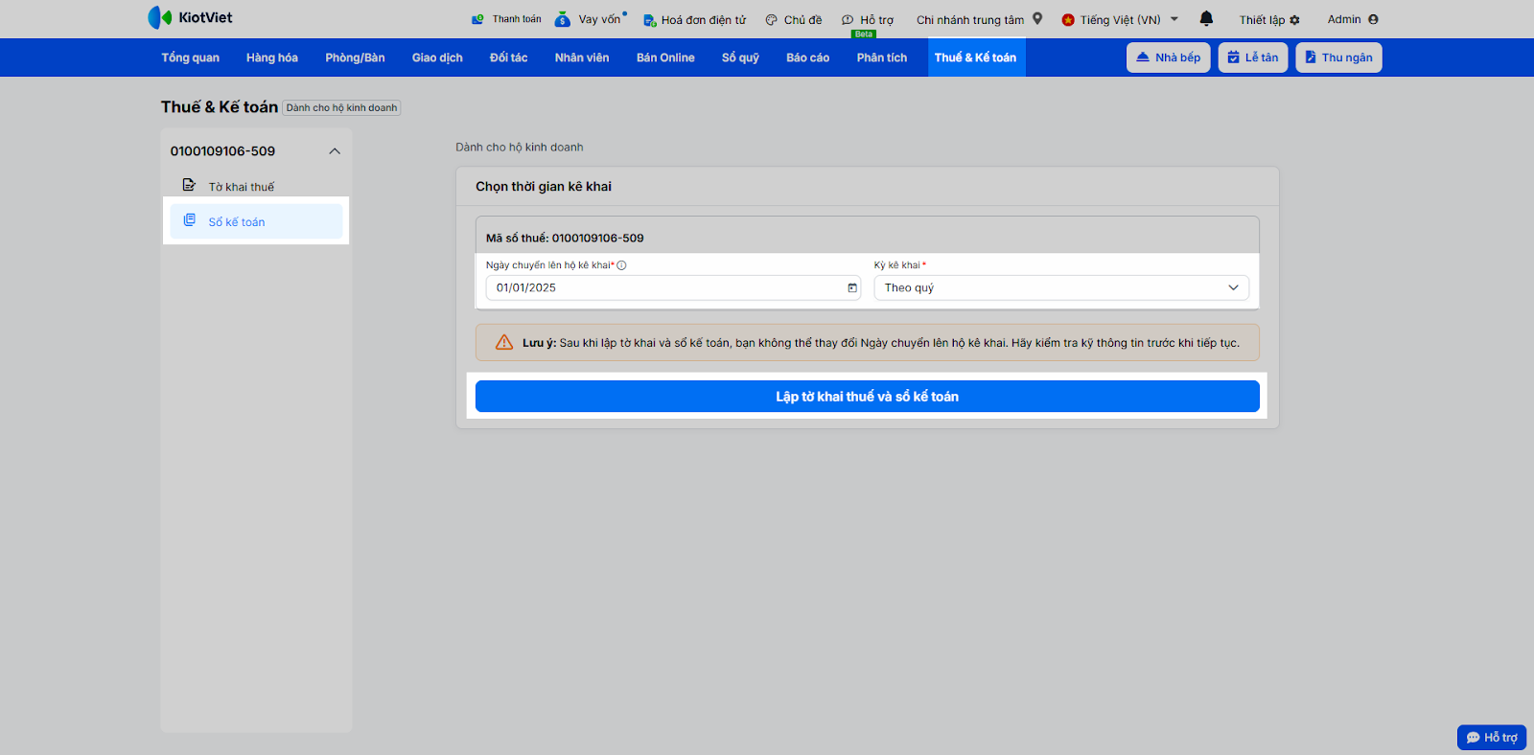
Task: Select the Thuế & Kế toán tab
Action: pyautogui.click(x=976, y=57)
